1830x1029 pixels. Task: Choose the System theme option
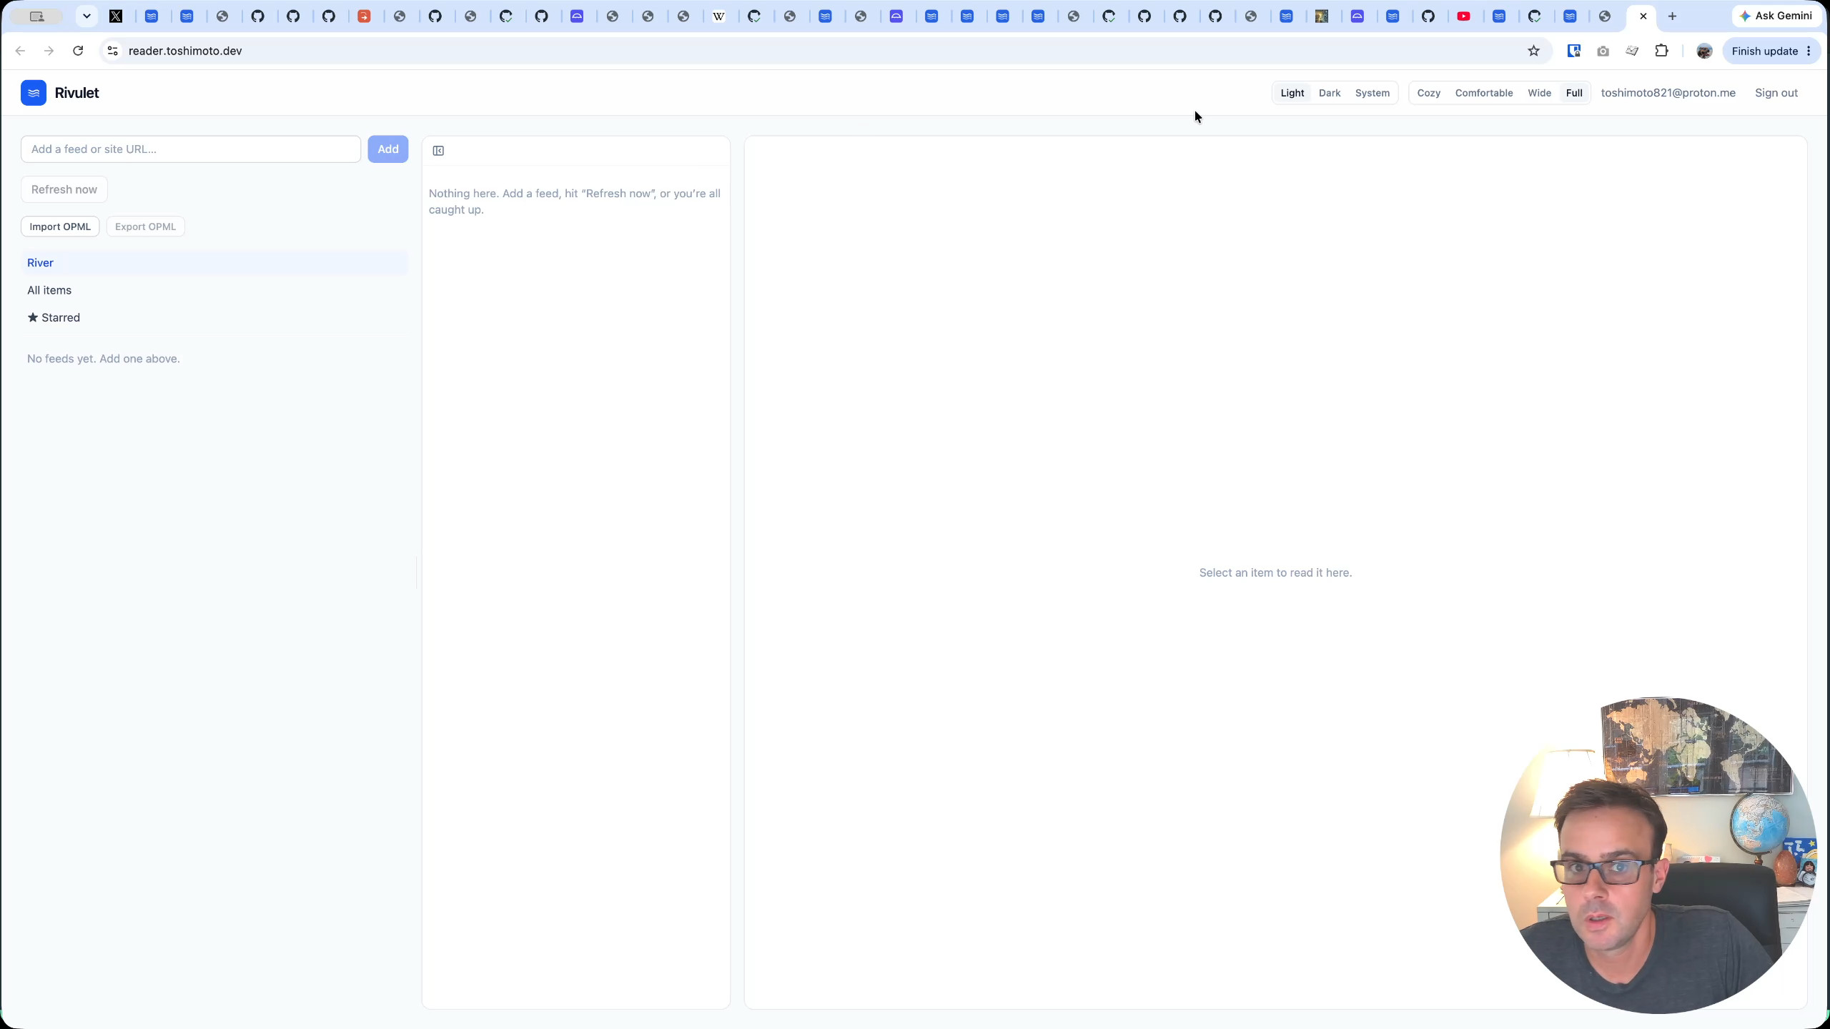(x=1372, y=93)
